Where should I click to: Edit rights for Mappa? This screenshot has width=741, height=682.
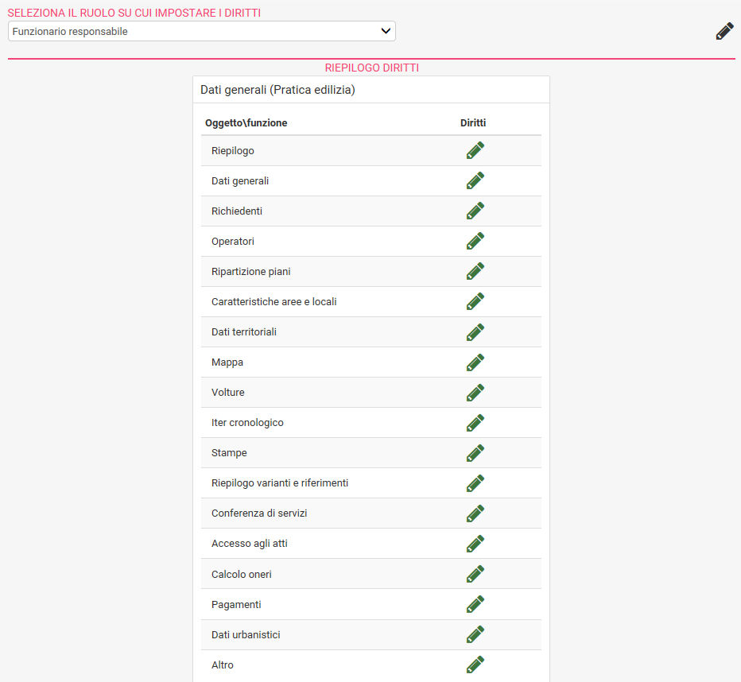click(475, 362)
